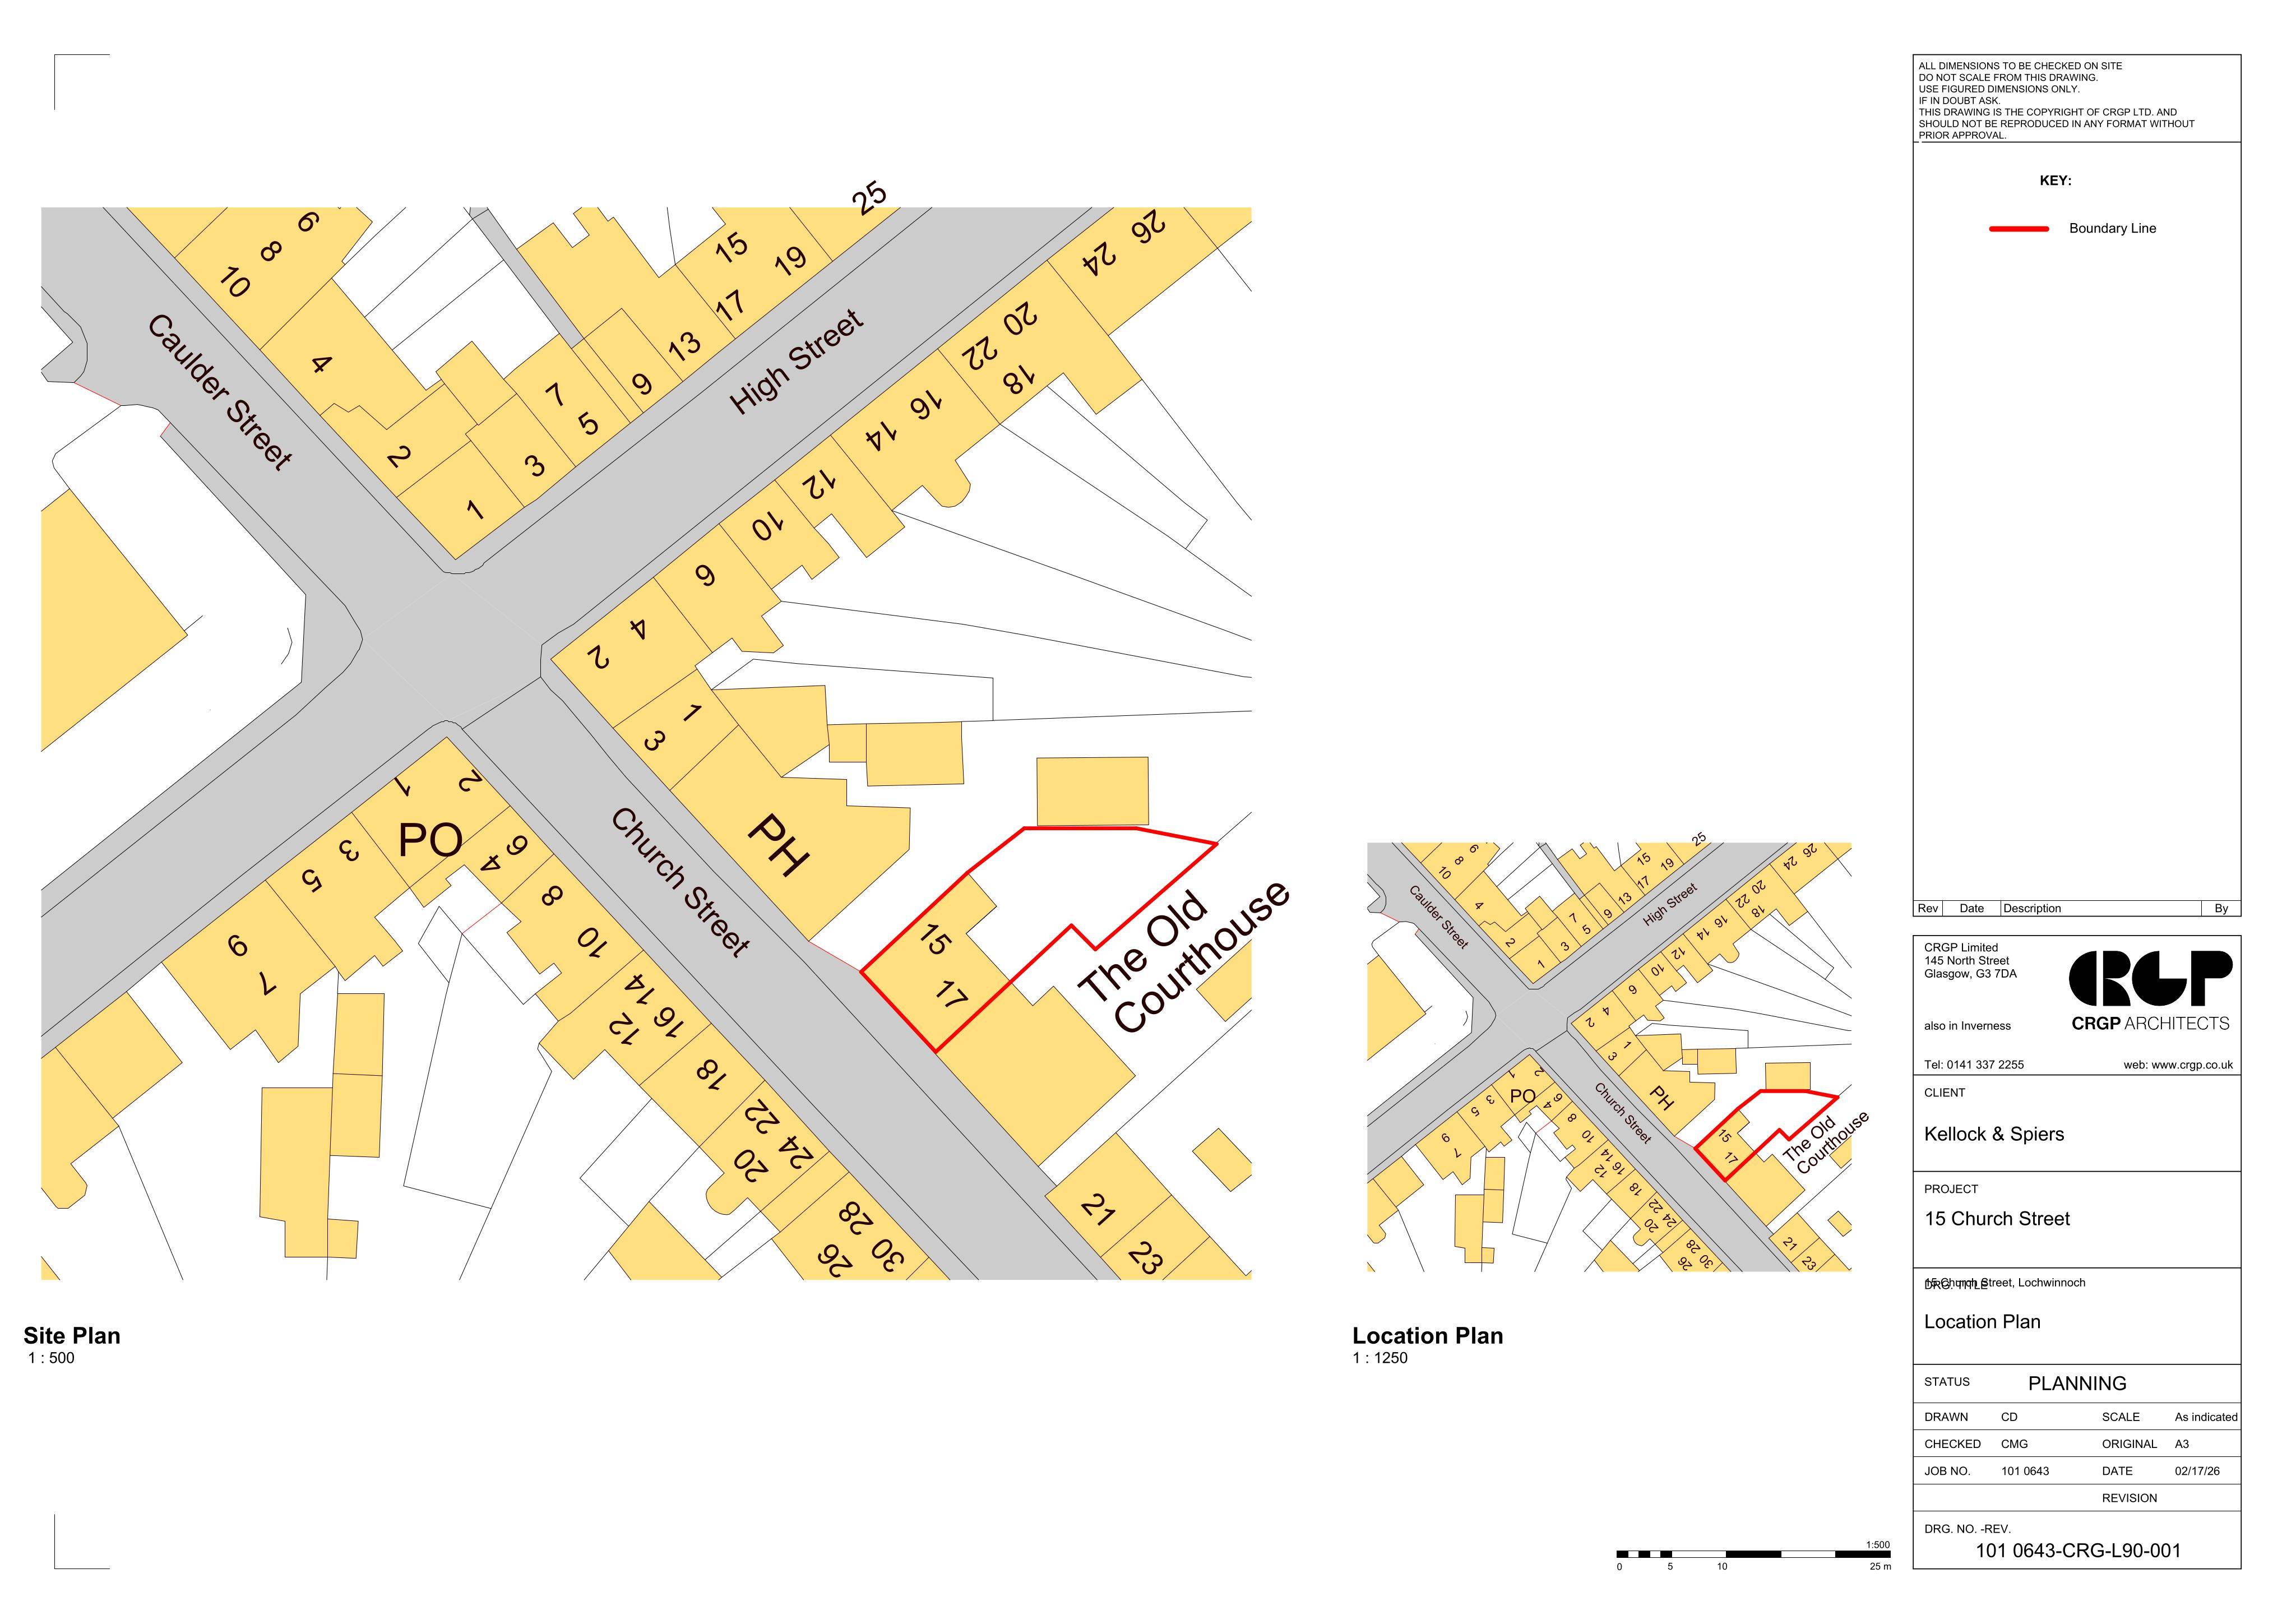Click the 'CMG' checked-by value
This screenshot has height=1624, width=2296.
[2014, 1444]
